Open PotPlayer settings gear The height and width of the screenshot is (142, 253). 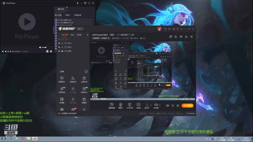[x=51, y=51]
